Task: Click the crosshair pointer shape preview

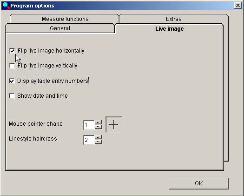Action: point(114,125)
